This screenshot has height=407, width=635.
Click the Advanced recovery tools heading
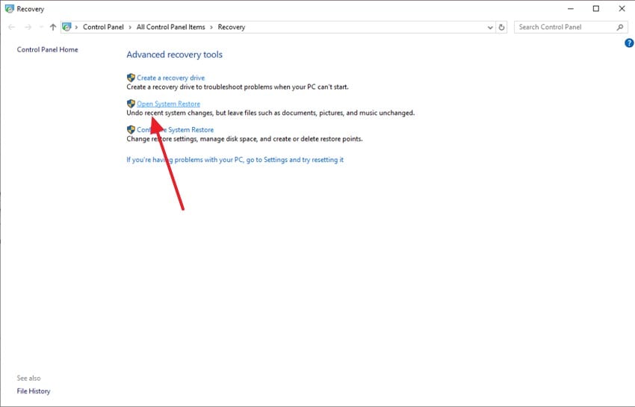175,55
